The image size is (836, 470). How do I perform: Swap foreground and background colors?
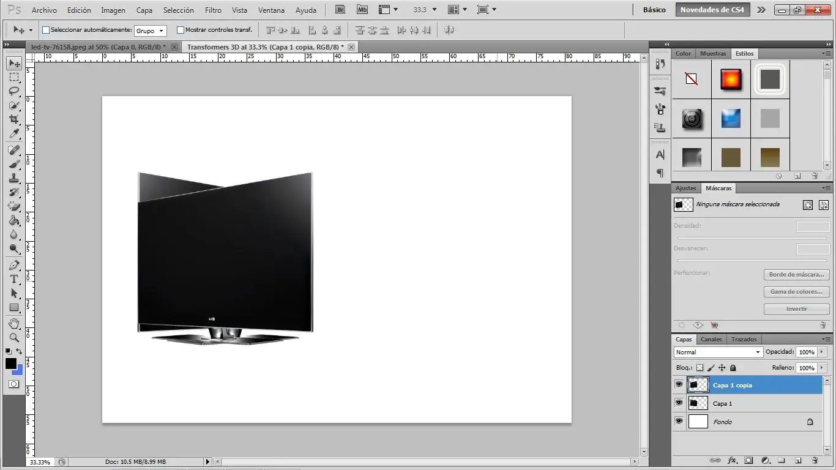20,351
